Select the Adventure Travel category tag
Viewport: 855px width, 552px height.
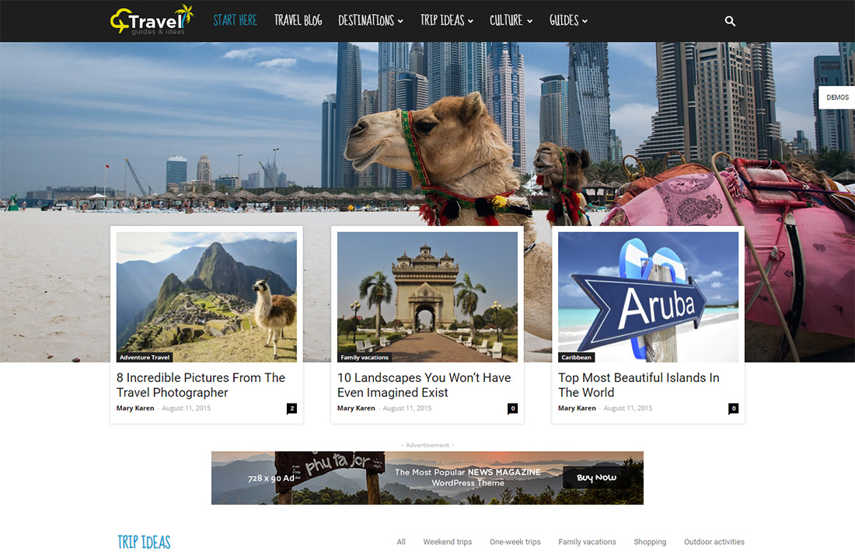point(145,357)
